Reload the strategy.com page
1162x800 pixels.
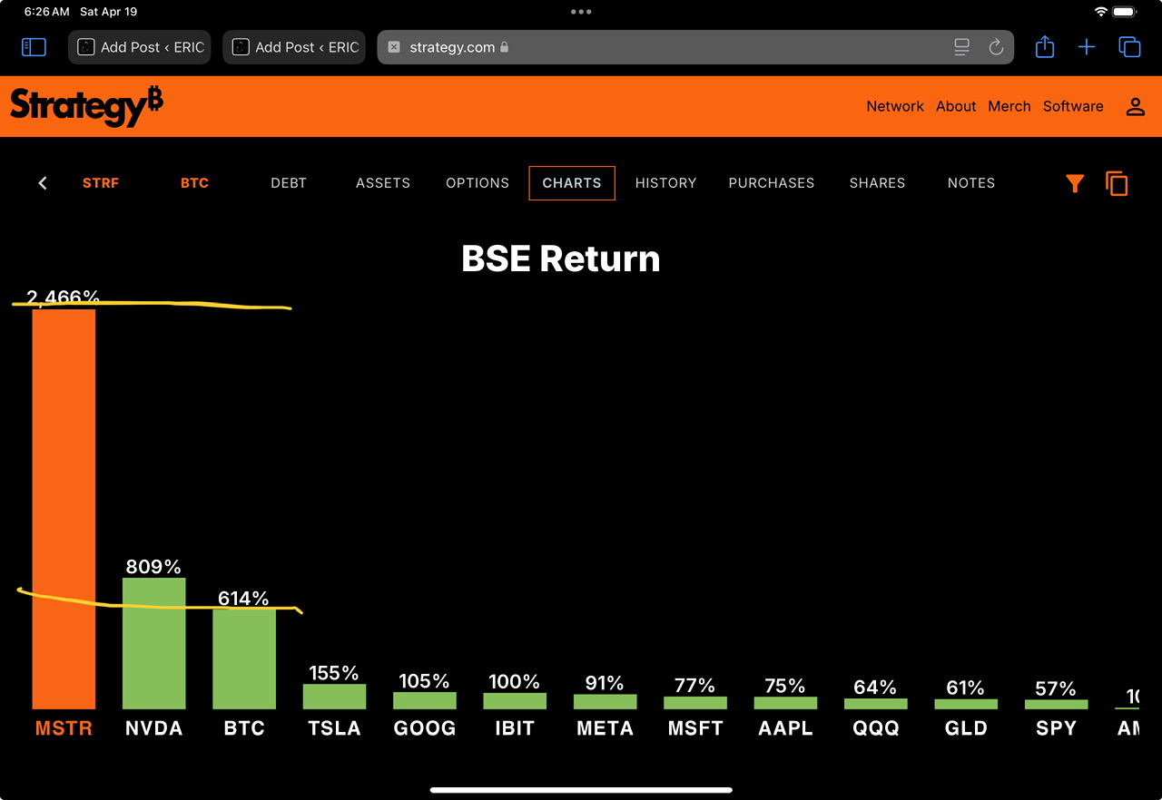point(996,47)
